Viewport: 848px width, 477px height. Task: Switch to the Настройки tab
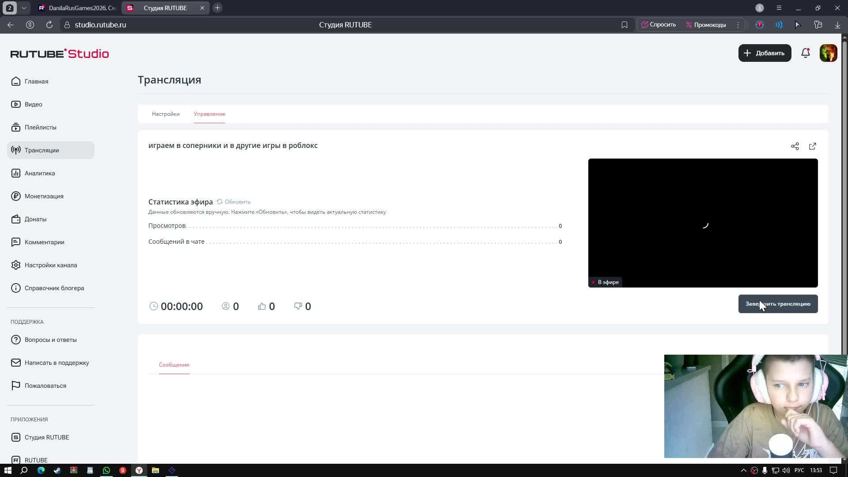coord(166,114)
